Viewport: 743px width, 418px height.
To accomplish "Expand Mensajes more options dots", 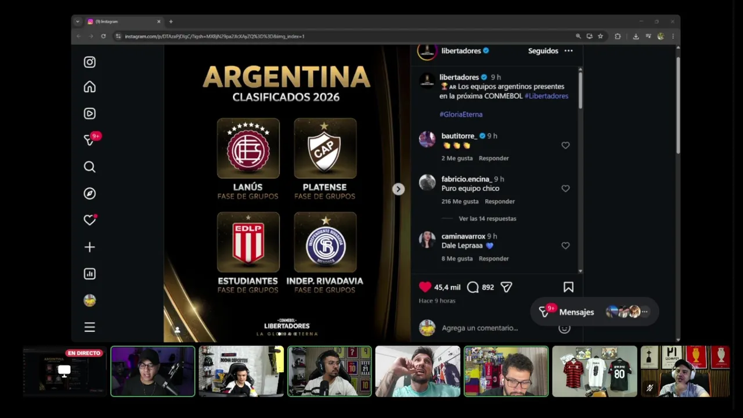I will pyautogui.click(x=644, y=312).
